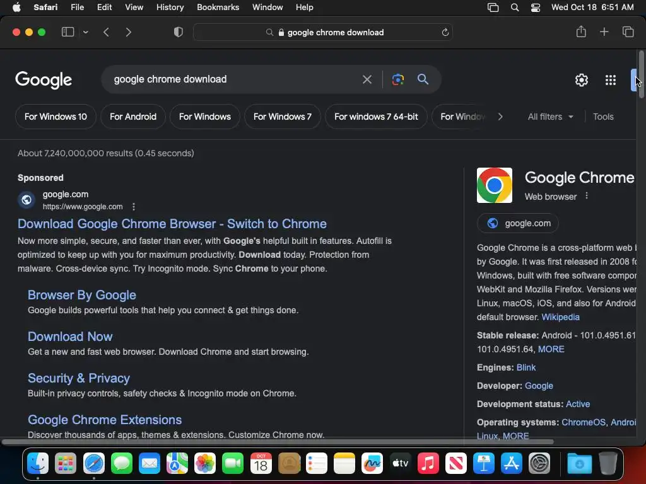Select the For Windows filter chip
The width and height of the screenshot is (646, 484).
pyautogui.click(x=205, y=117)
